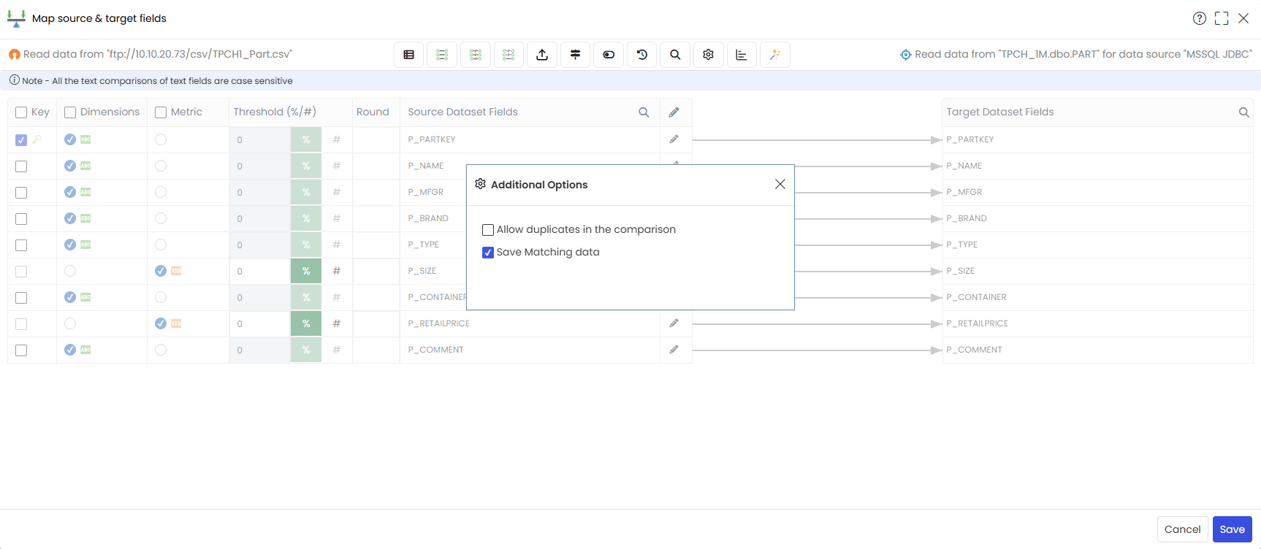
Task: Select source field P_COMMENT
Action: [436, 350]
